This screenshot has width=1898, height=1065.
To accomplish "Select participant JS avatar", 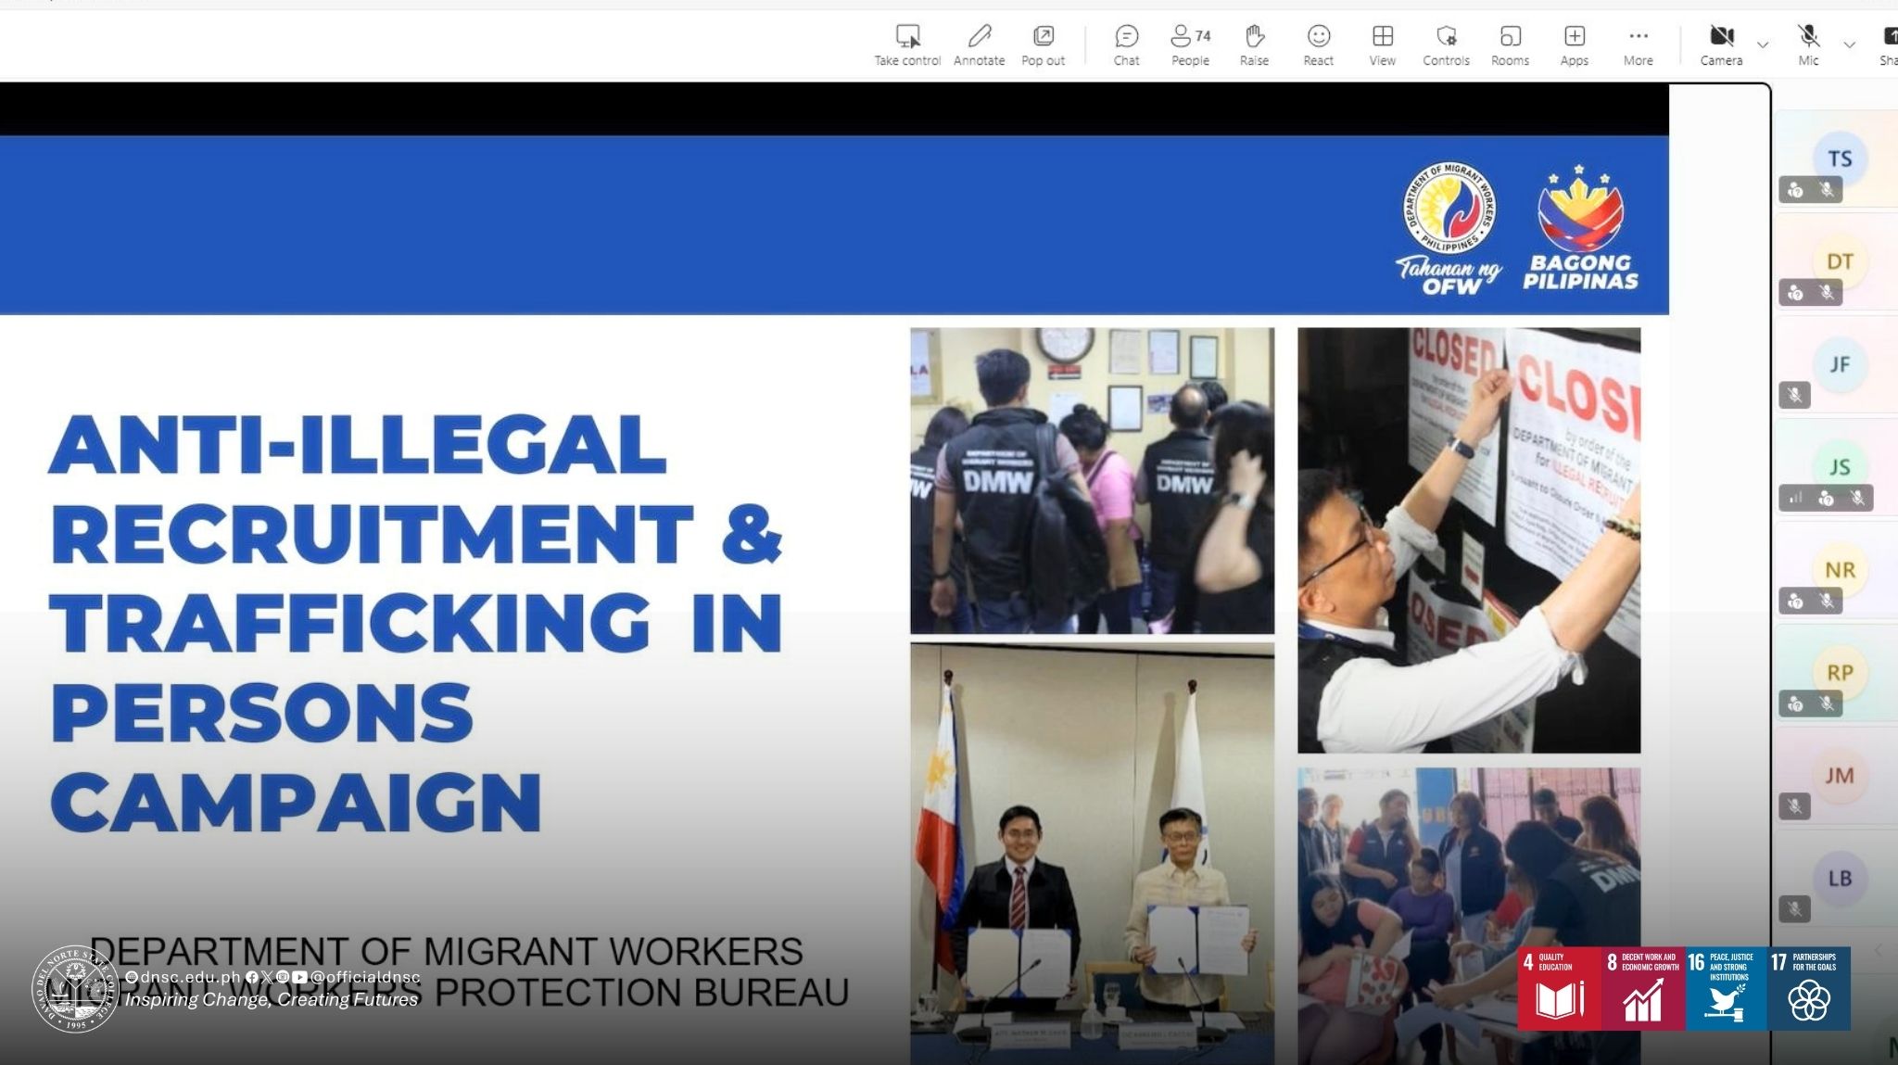I will pos(1840,467).
